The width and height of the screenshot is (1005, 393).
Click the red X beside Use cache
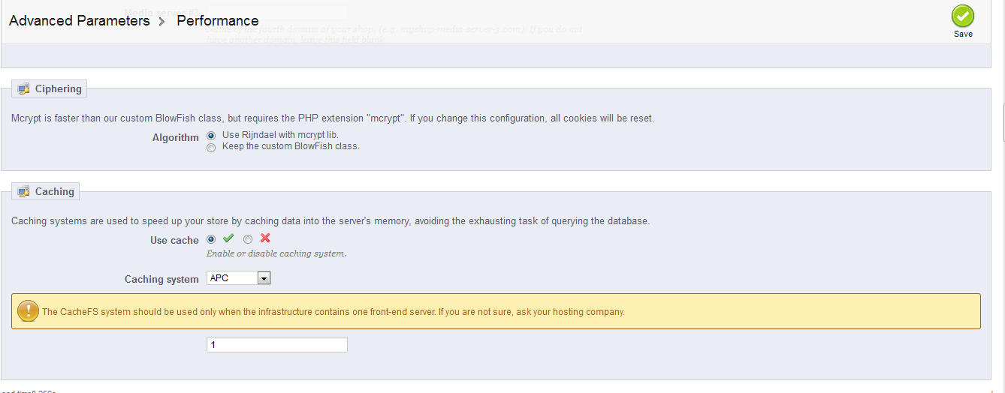(265, 238)
